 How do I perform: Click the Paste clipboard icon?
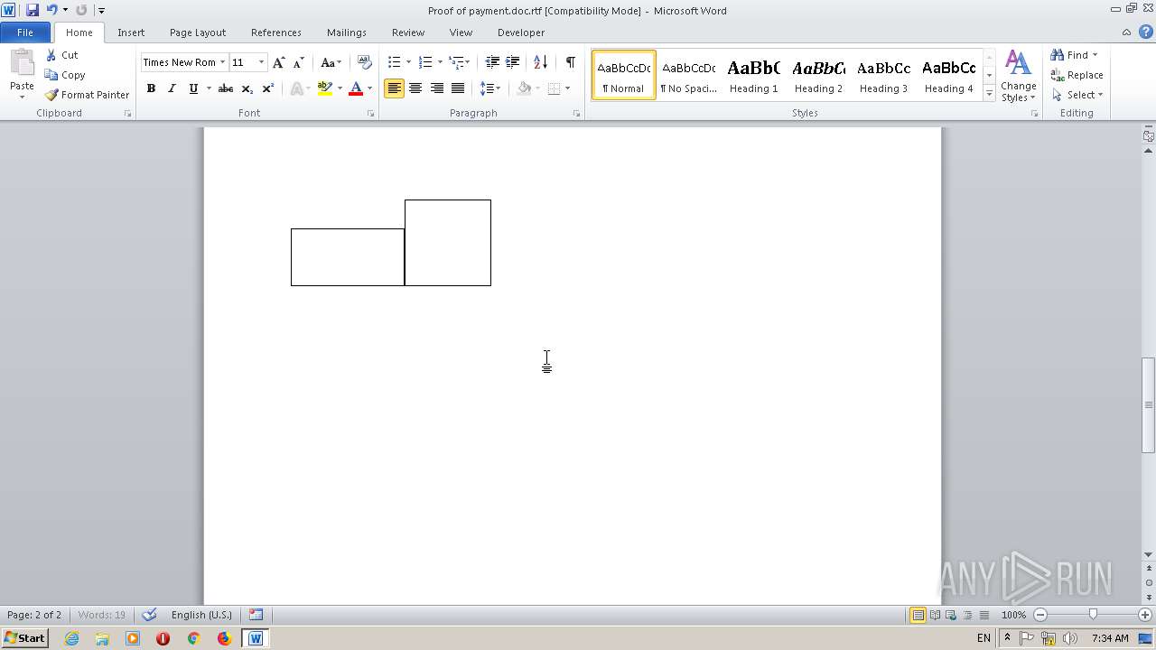tap(22, 65)
